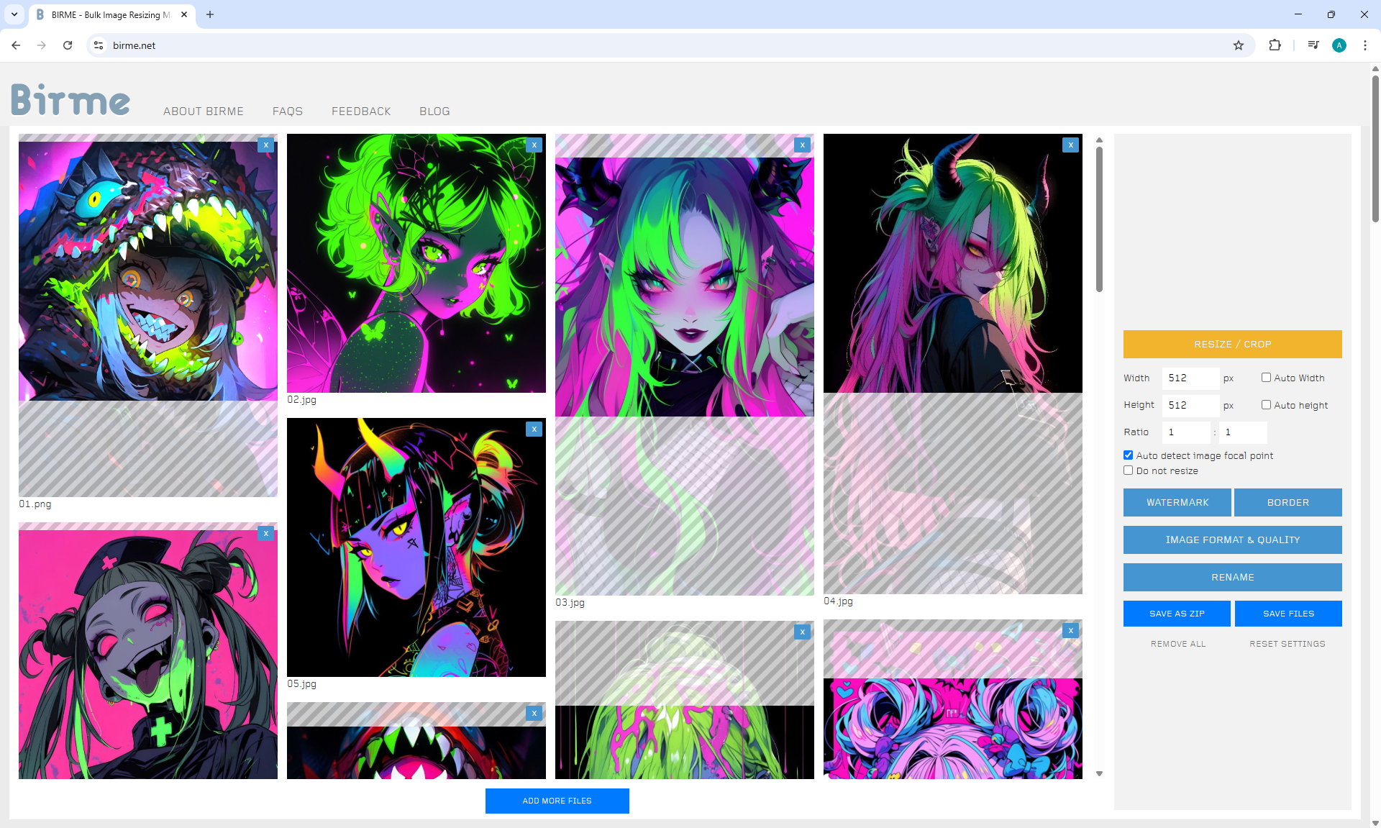1381x828 pixels.
Task: Enable the Auto Width checkbox
Action: pyautogui.click(x=1266, y=378)
